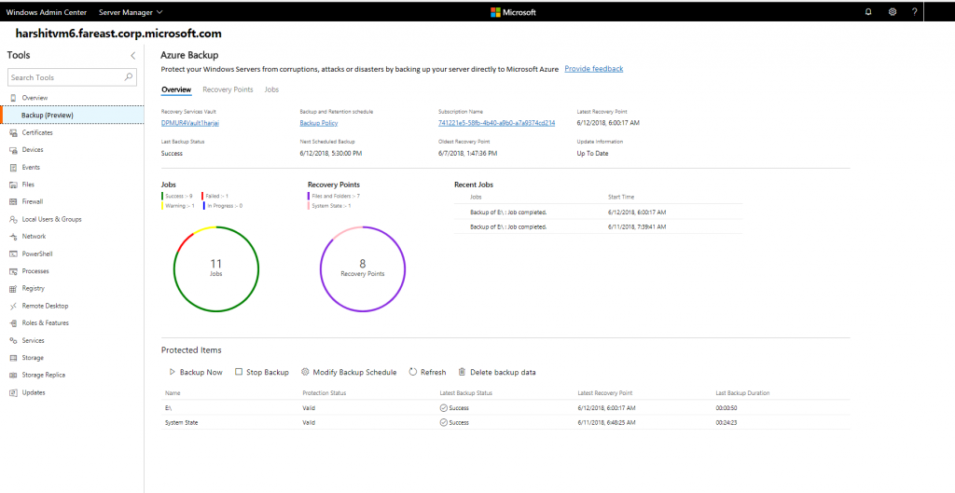Collapse the Tools panel with chevron

pos(133,56)
